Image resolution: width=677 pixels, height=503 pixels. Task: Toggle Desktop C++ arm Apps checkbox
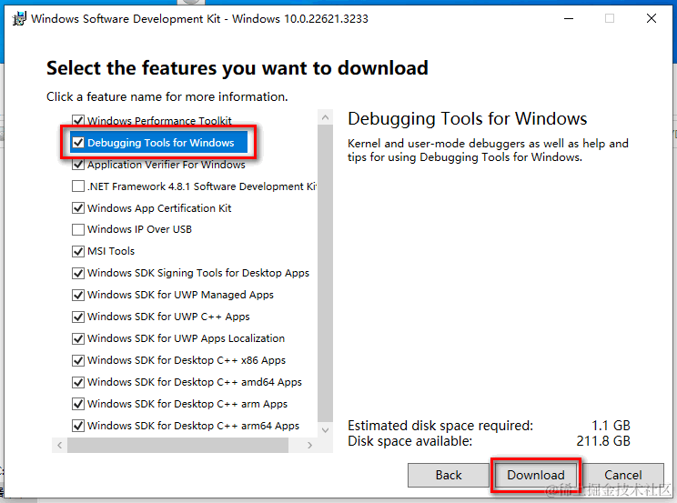(x=78, y=404)
